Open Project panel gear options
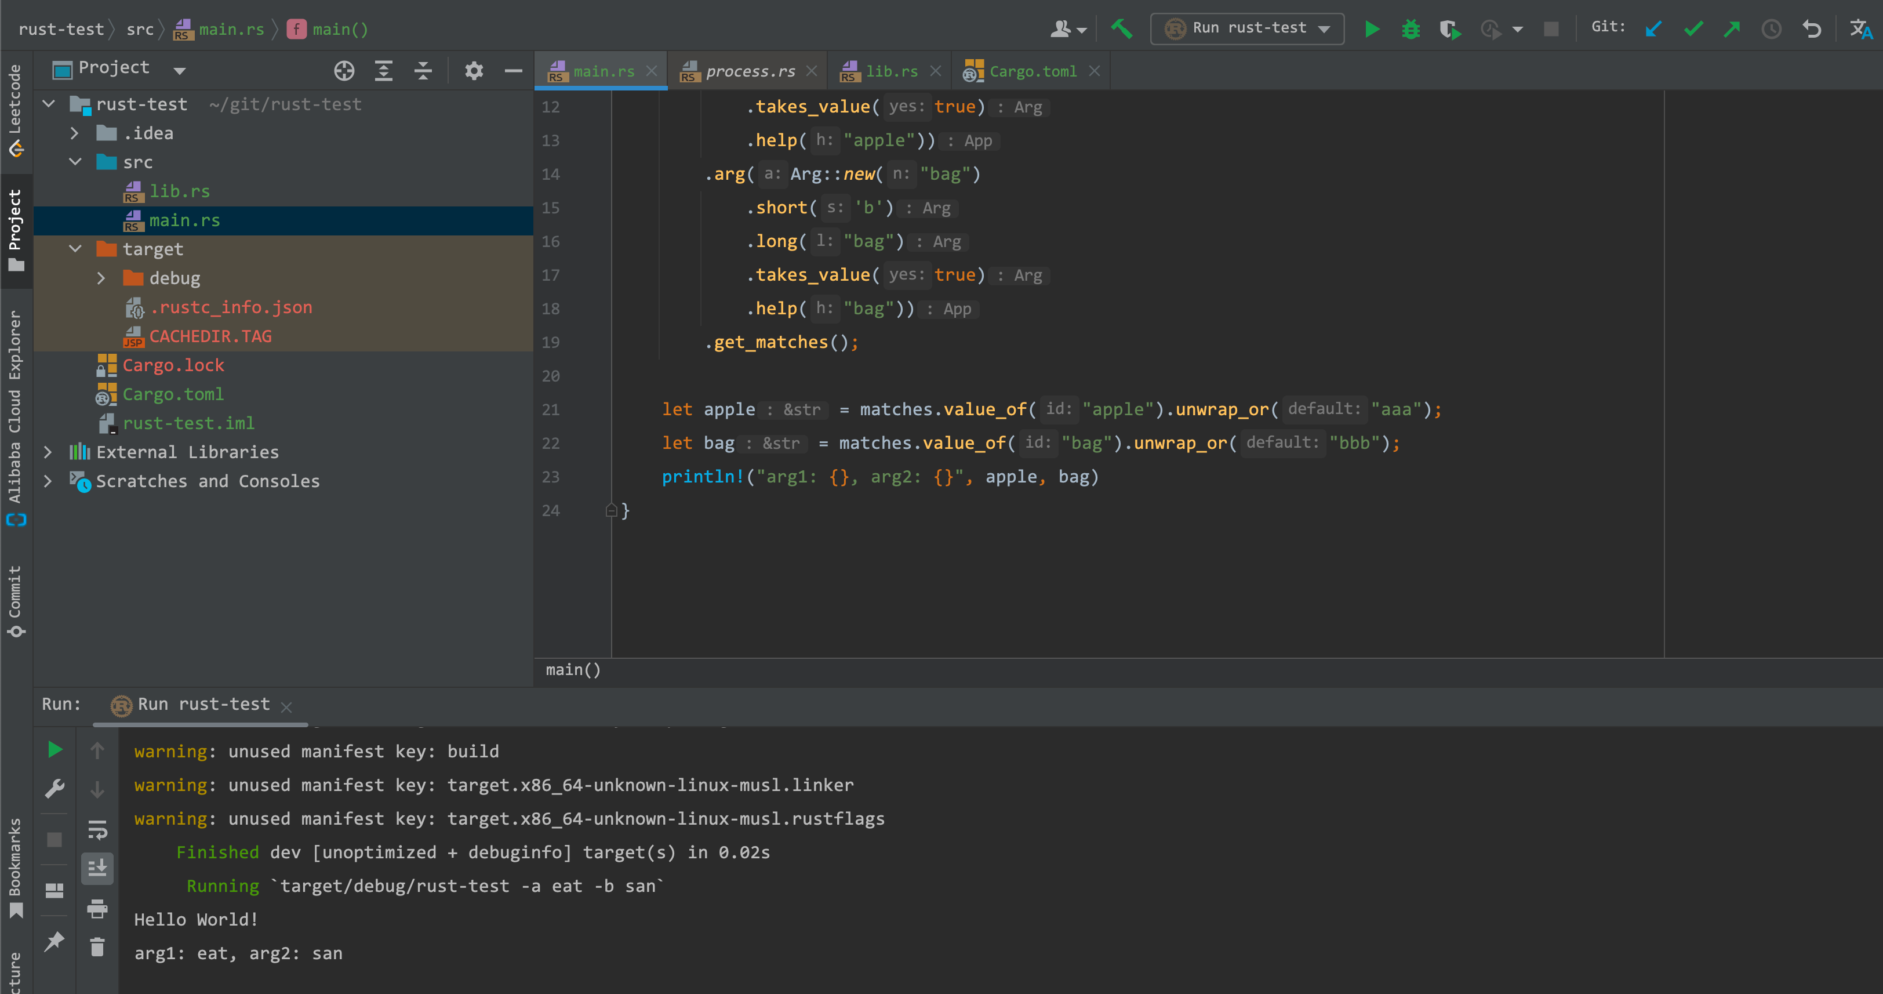The height and width of the screenshot is (994, 1883). [474, 70]
